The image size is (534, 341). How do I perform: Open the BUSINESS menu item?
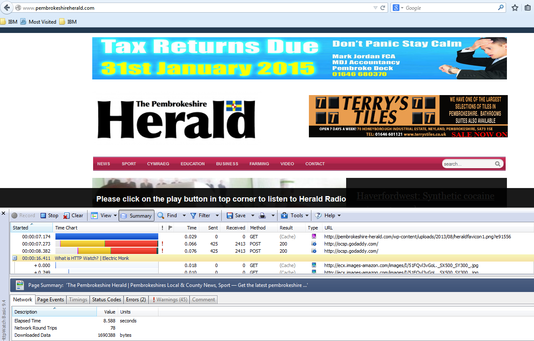point(227,164)
